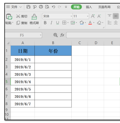Click the Print icon

point(41,7)
